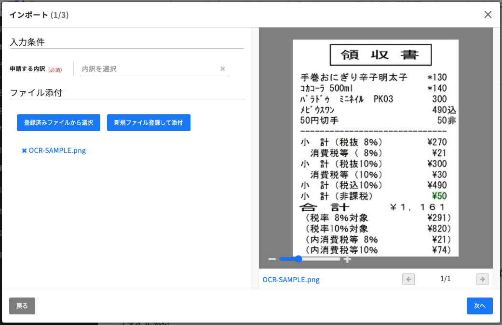
Task: Open attached OCR-SAMPLE.png file link in left panel
Action: pyautogui.click(x=57, y=150)
